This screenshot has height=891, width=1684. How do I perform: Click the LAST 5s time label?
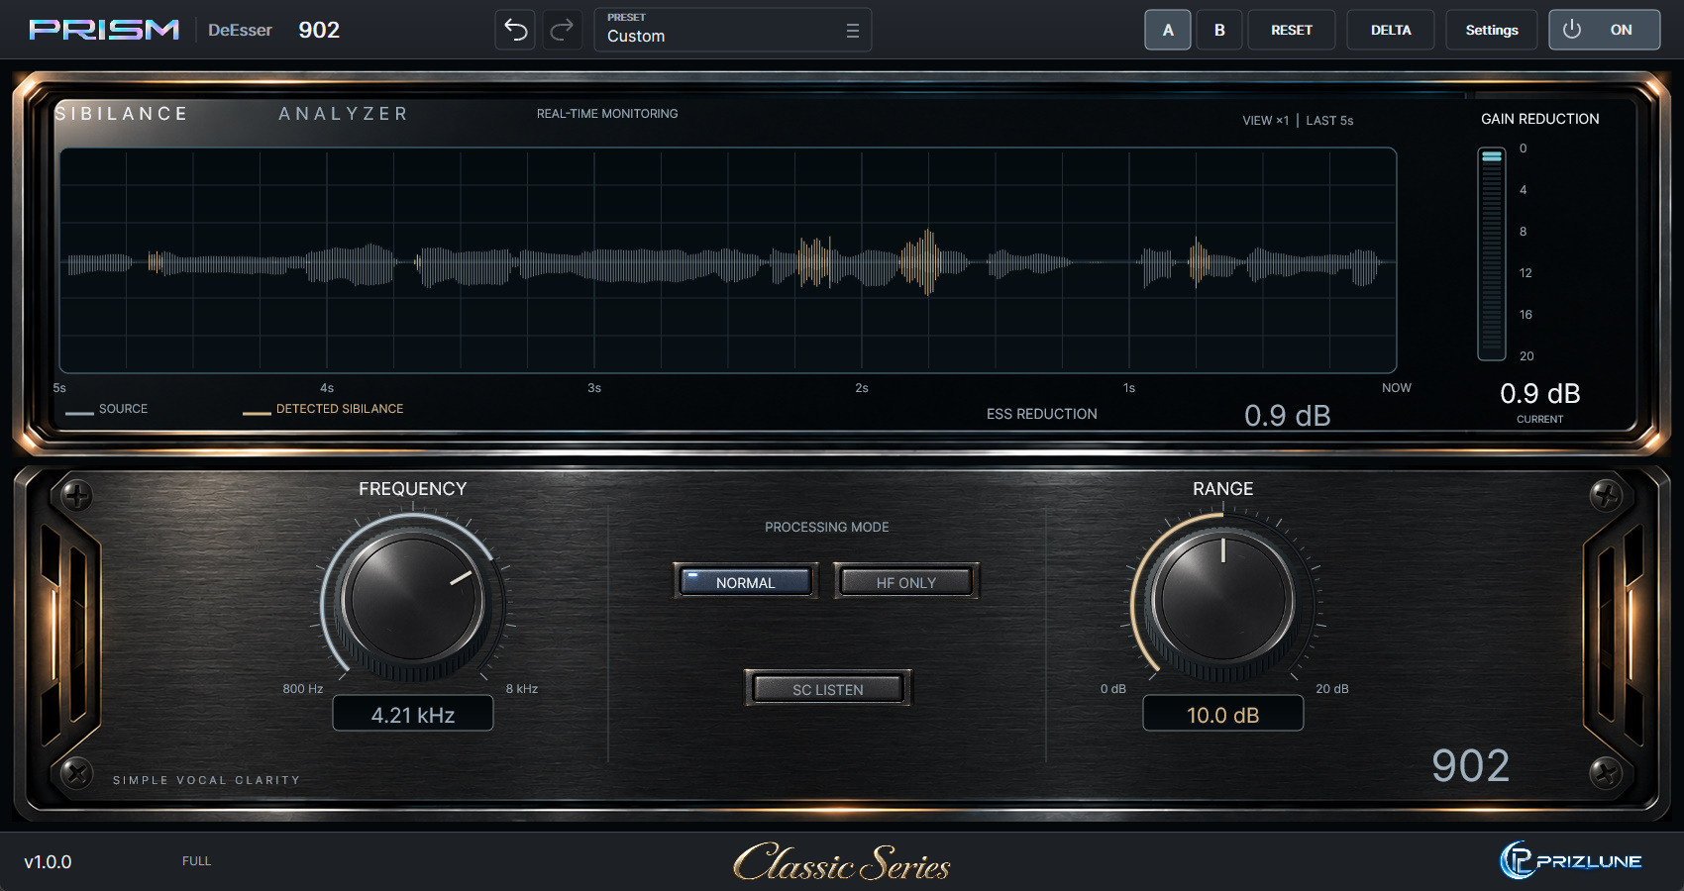(x=1329, y=121)
